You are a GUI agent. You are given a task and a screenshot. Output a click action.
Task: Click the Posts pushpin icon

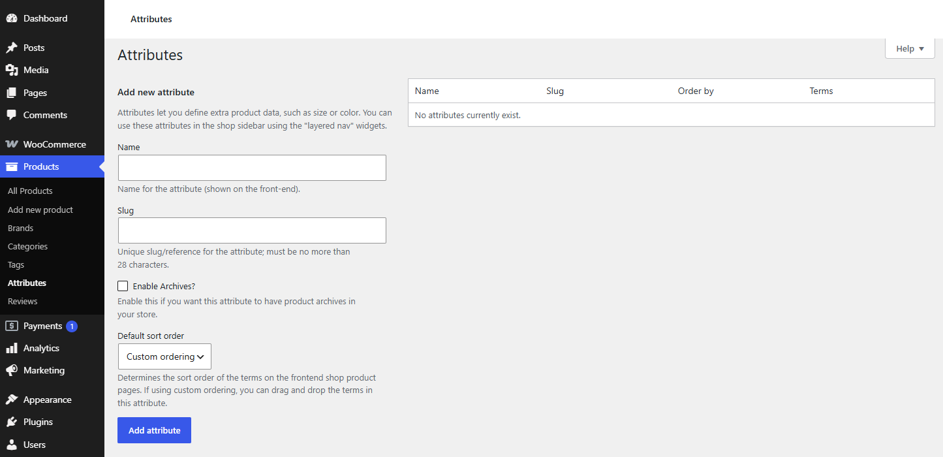pos(12,48)
